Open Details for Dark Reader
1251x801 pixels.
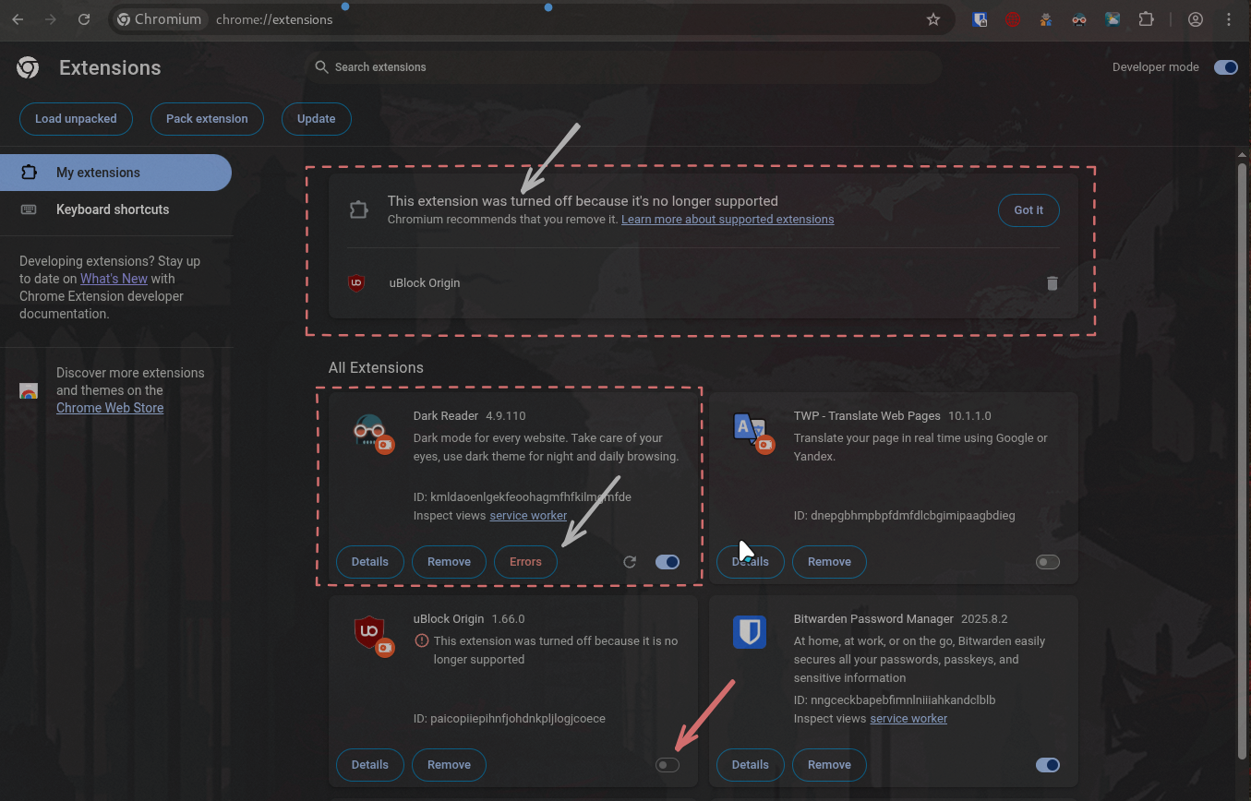click(370, 562)
